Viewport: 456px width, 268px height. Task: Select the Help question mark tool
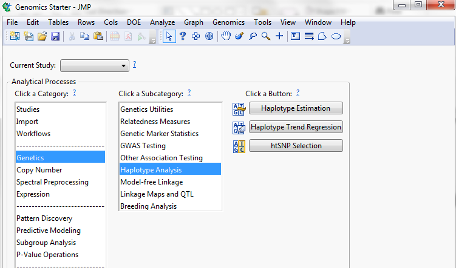(x=183, y=36)
